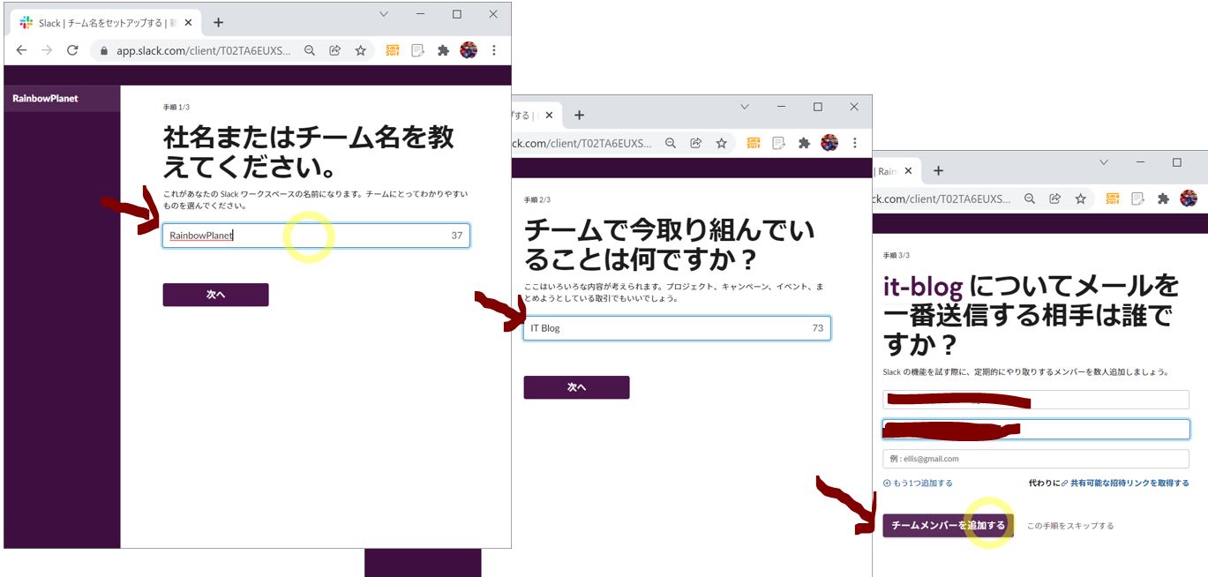Click the share icon in the step 2/3 window
This screenshot has height=577, width=1208.
click(696, 143)
